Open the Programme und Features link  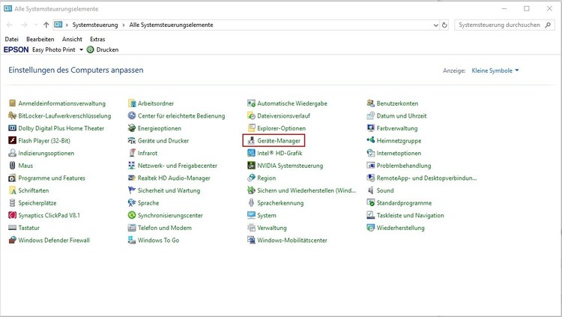(51, 178)
